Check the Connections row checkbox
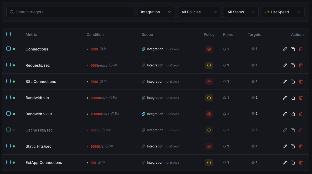 (x=9, y=49)
